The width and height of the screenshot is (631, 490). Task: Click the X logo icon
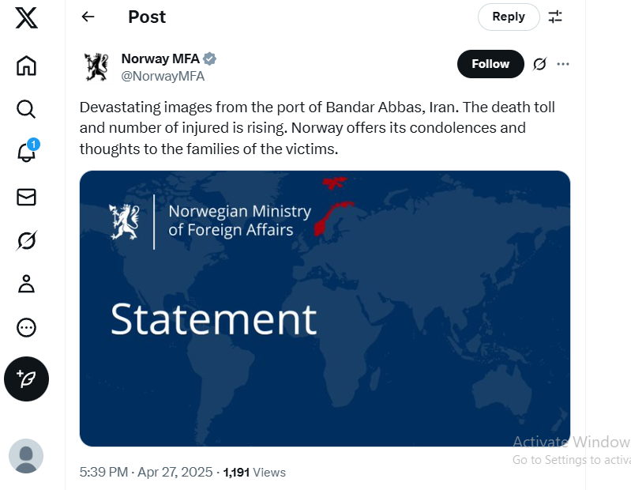[x=26, y=18]
